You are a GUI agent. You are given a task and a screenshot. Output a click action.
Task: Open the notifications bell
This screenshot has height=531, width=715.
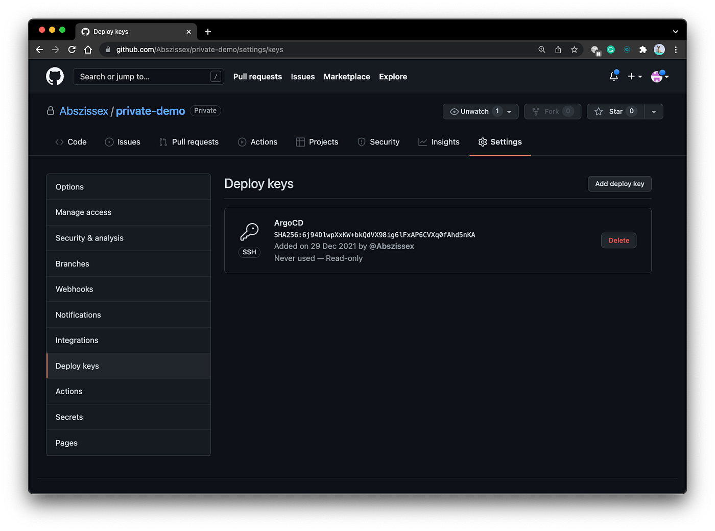click(613, 76)
